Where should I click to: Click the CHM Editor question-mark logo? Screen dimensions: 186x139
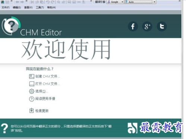pos(11,26)
